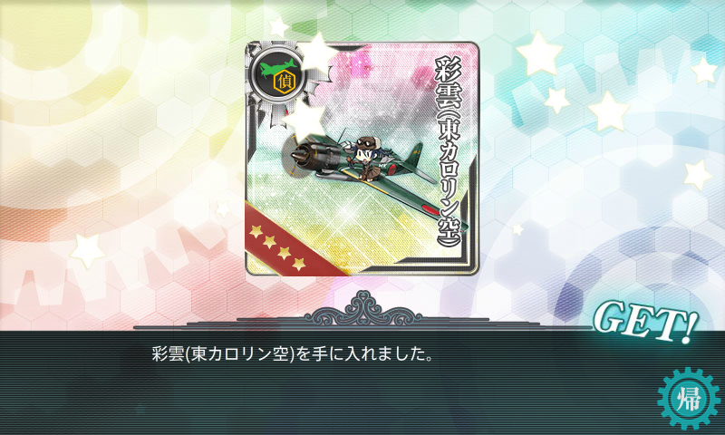Click the white star over the pink gear at left

click(87, 250)
